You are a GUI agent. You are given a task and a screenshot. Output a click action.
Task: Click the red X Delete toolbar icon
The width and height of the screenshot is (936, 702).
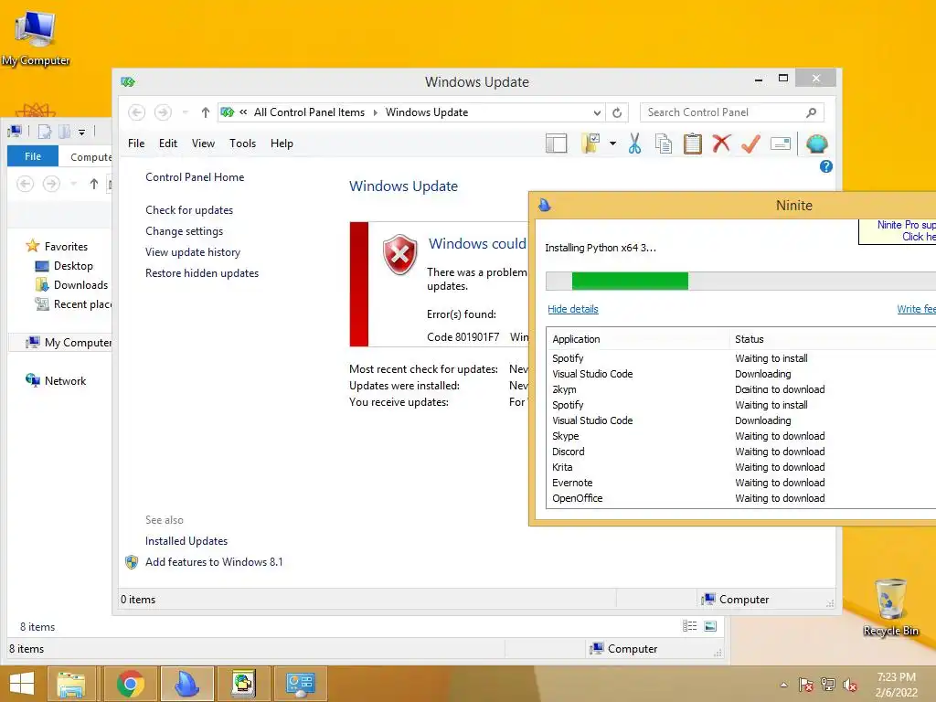pos(722,144)
